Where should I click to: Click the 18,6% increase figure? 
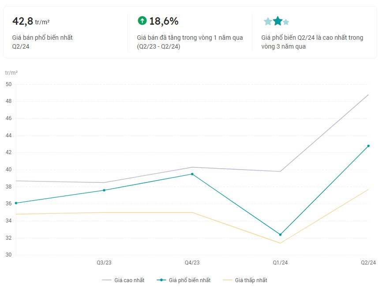pyautogui.click(x=164, y=21)
